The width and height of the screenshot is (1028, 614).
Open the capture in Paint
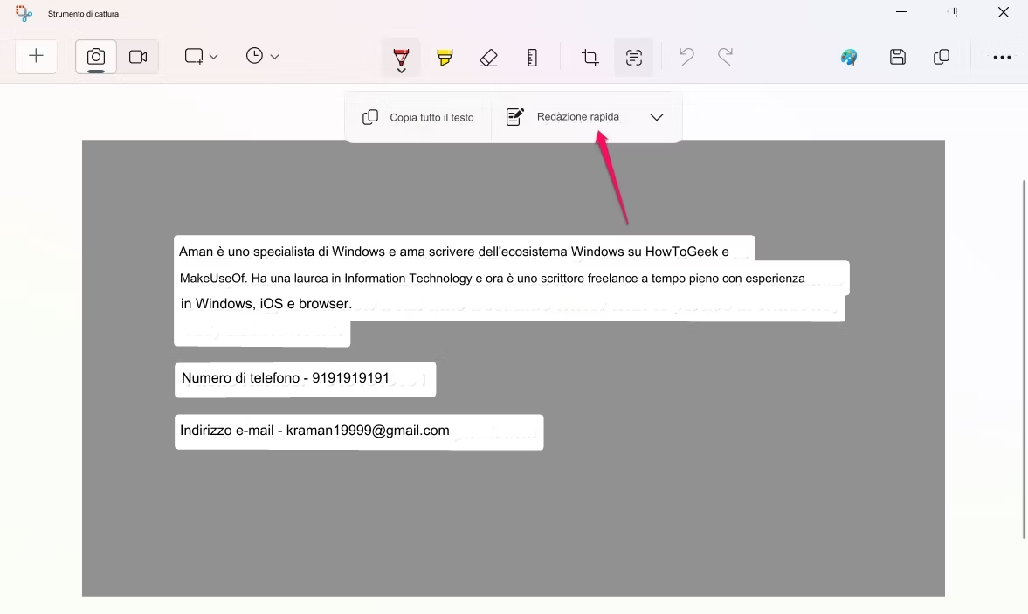click(x=849, y=57)
